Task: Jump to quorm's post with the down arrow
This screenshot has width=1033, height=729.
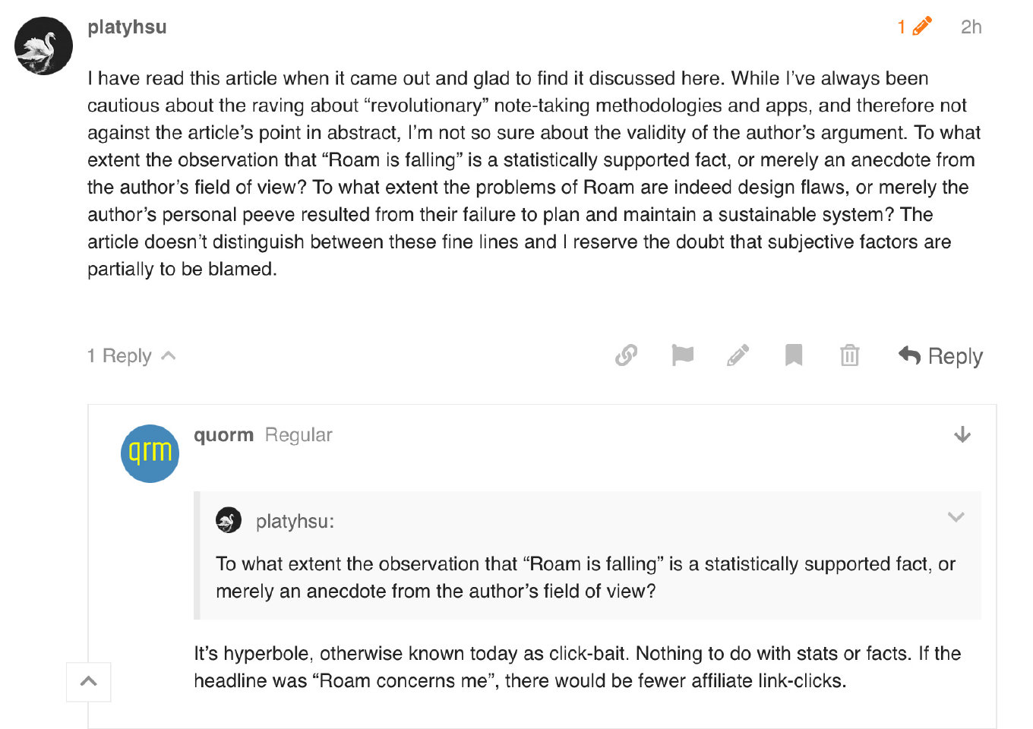Action: (x=962, y=434)
